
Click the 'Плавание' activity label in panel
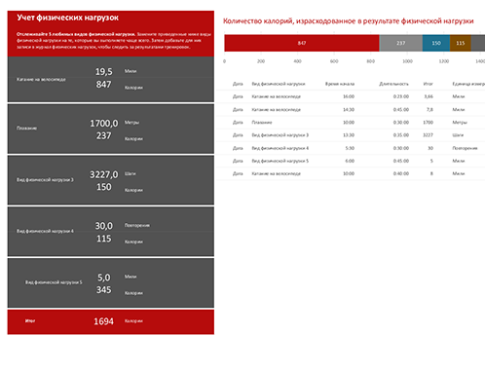tap(26, 128)
